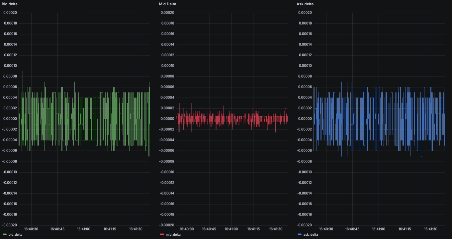Click the 16:40:45 time label in Bid delta panel
The height and width of the screenshot is (239, 452).
pyautogui.click(x=57, y=229)
